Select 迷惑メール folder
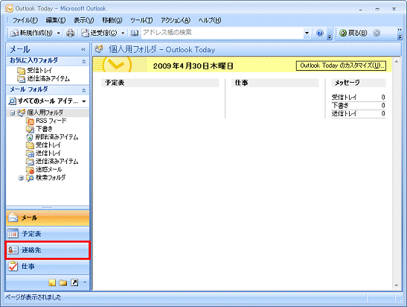 click(48, 169)
